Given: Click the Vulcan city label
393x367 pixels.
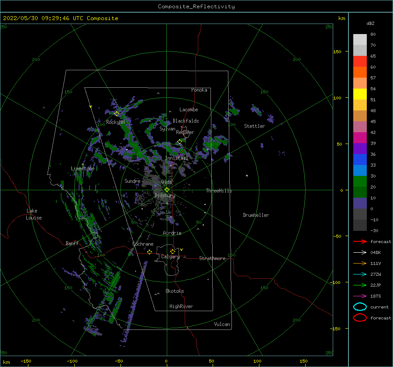Looking at the screenshot, I should coord(222,324).
